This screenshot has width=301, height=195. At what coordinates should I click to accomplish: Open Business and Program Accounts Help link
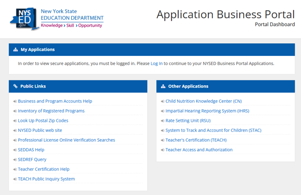(x=55, y=101)
